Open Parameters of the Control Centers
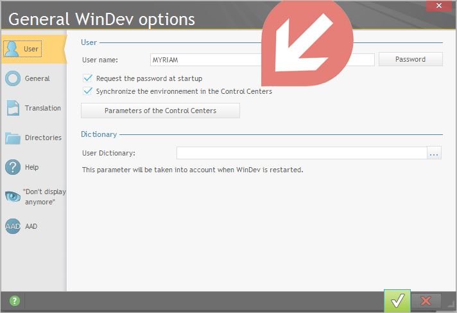Viewport: 457px width, 313px height. click(x=160, y=111)
